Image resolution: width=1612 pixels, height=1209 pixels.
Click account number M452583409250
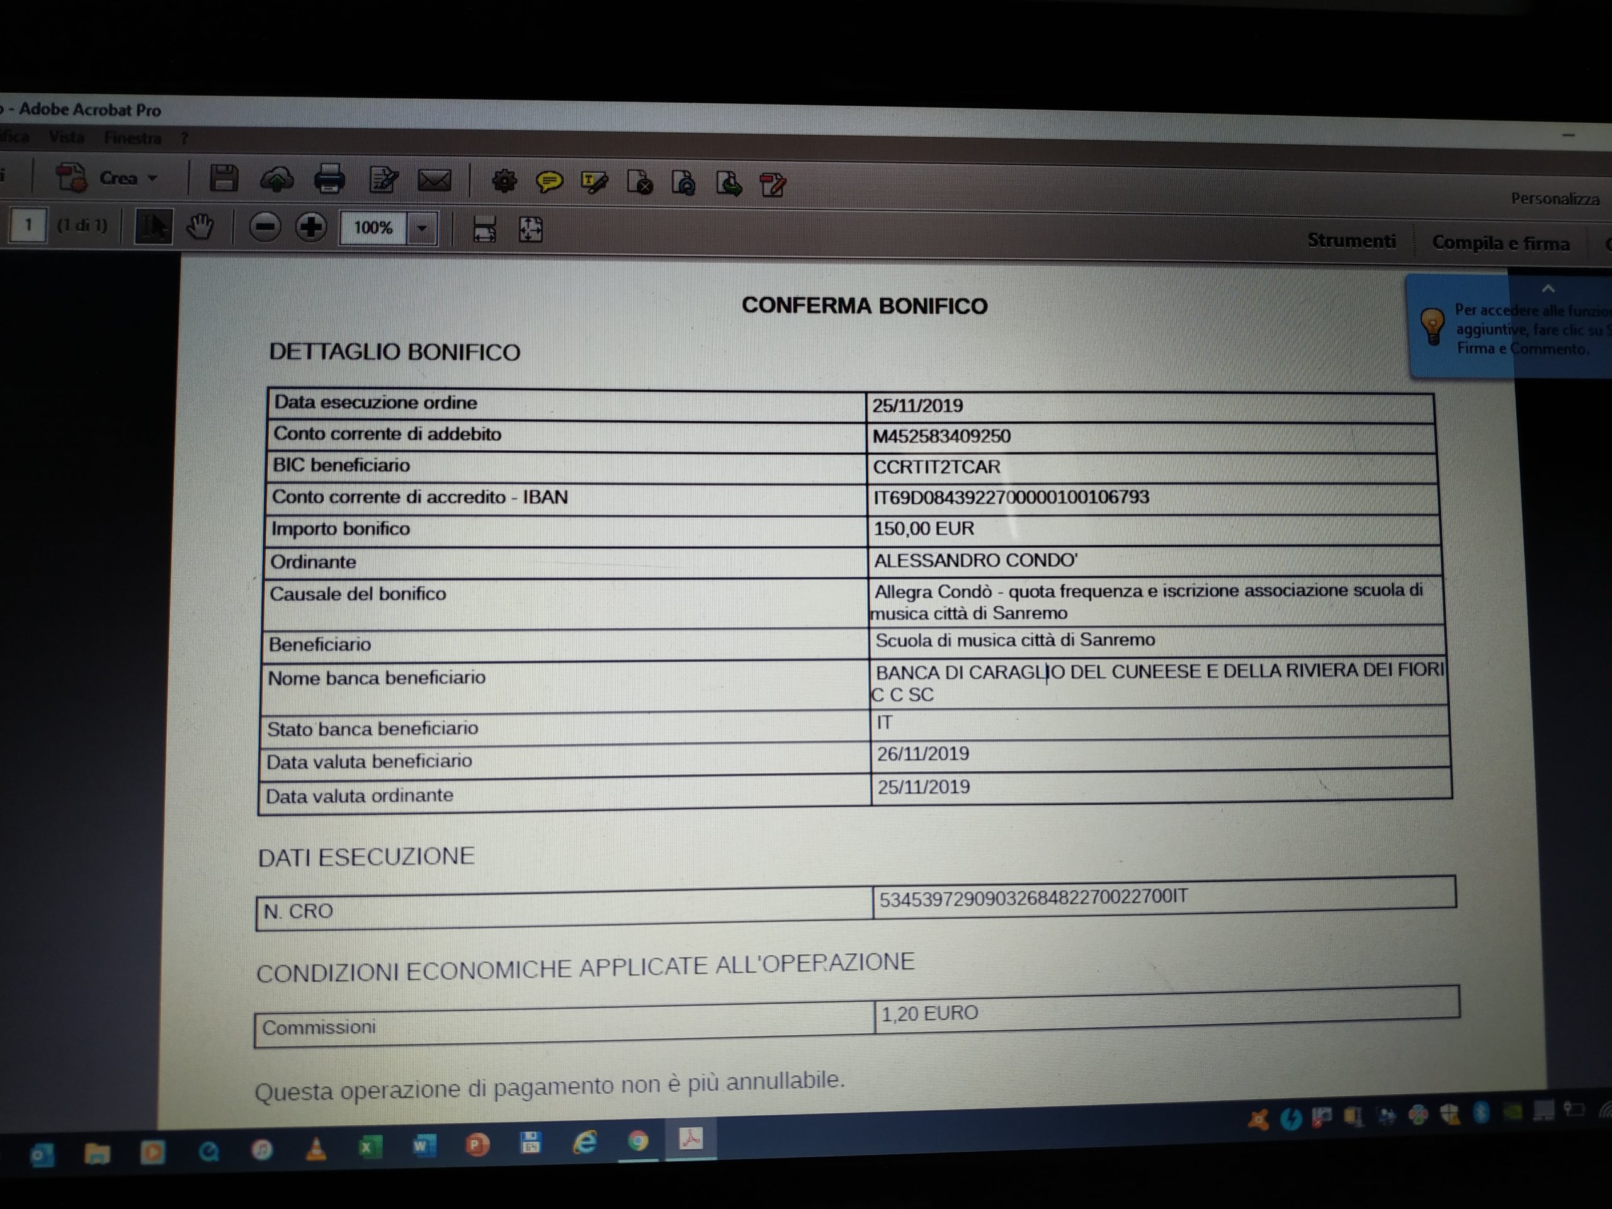[941, 436]
